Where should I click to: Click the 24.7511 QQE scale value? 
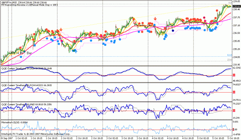(237, 100)
